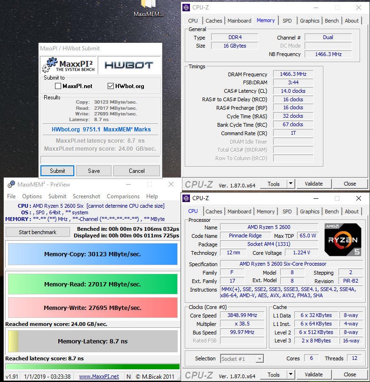370x382 pixels.
Task: Click the Memory-Latency result bar
Action: pos(93,341)
